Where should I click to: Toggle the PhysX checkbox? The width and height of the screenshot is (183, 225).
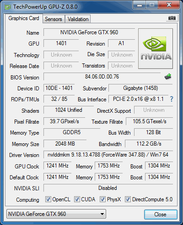[102, 199]
